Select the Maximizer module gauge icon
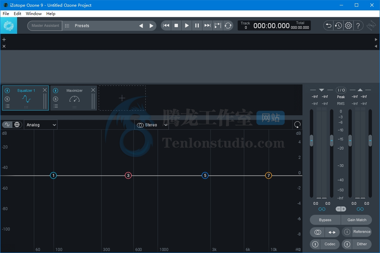The height and width of the screenshot is (253, 380). point(75,99)
